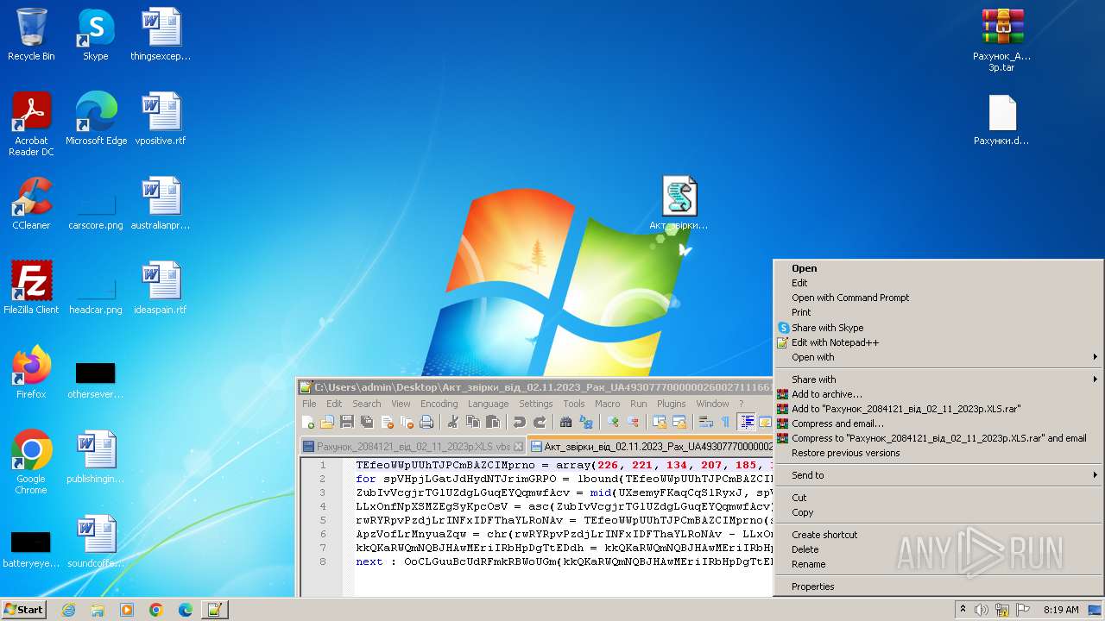Click the Cut scissors toolbar icon
Viewport: 1105px width, 621px height.
[452, 422]
